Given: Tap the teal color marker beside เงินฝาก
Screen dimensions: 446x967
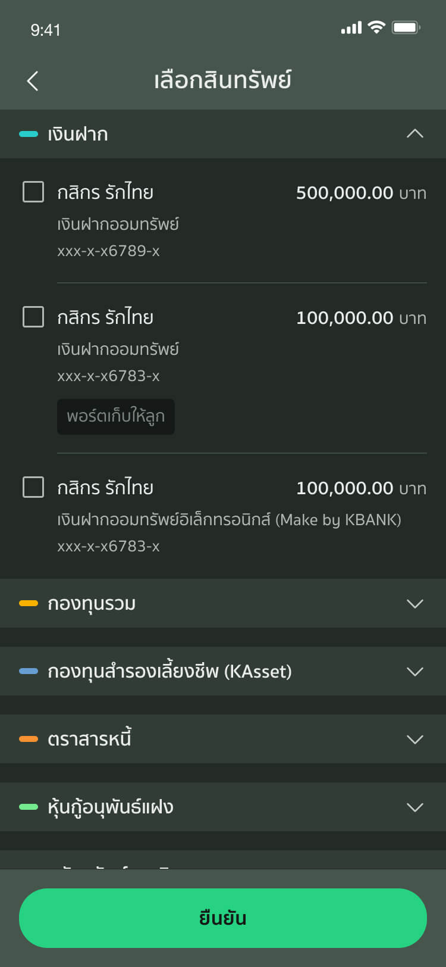Looking at the screenshot, I should pyautogui.click(x=29, y=134).
